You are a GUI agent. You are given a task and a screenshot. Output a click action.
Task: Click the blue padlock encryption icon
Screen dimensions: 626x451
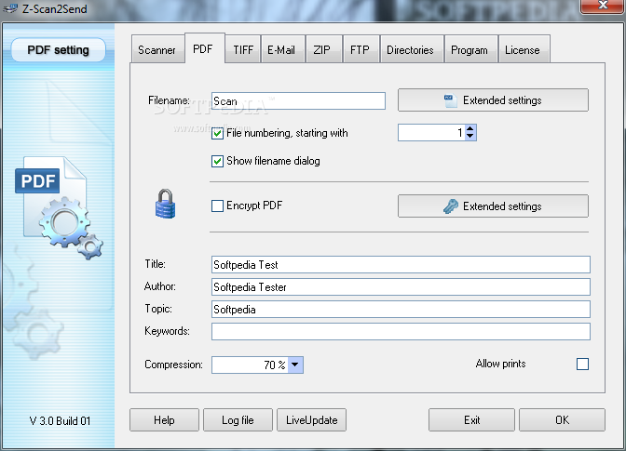[165, 204]
